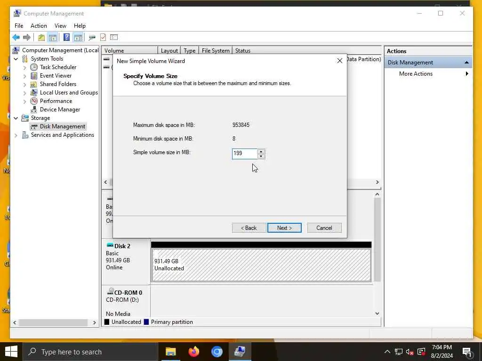Select Task Scheduler in the tree

(x=58, y=67)
